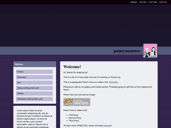Open Link Four in top navigation

(x=163, y=2)
